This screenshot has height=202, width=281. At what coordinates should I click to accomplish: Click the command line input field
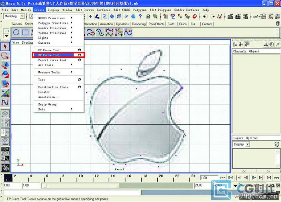71,192
